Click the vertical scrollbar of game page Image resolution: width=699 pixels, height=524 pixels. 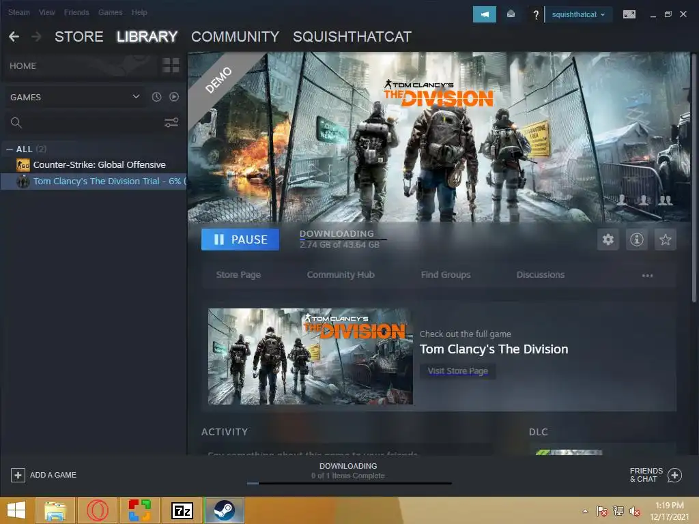[694, 178]
